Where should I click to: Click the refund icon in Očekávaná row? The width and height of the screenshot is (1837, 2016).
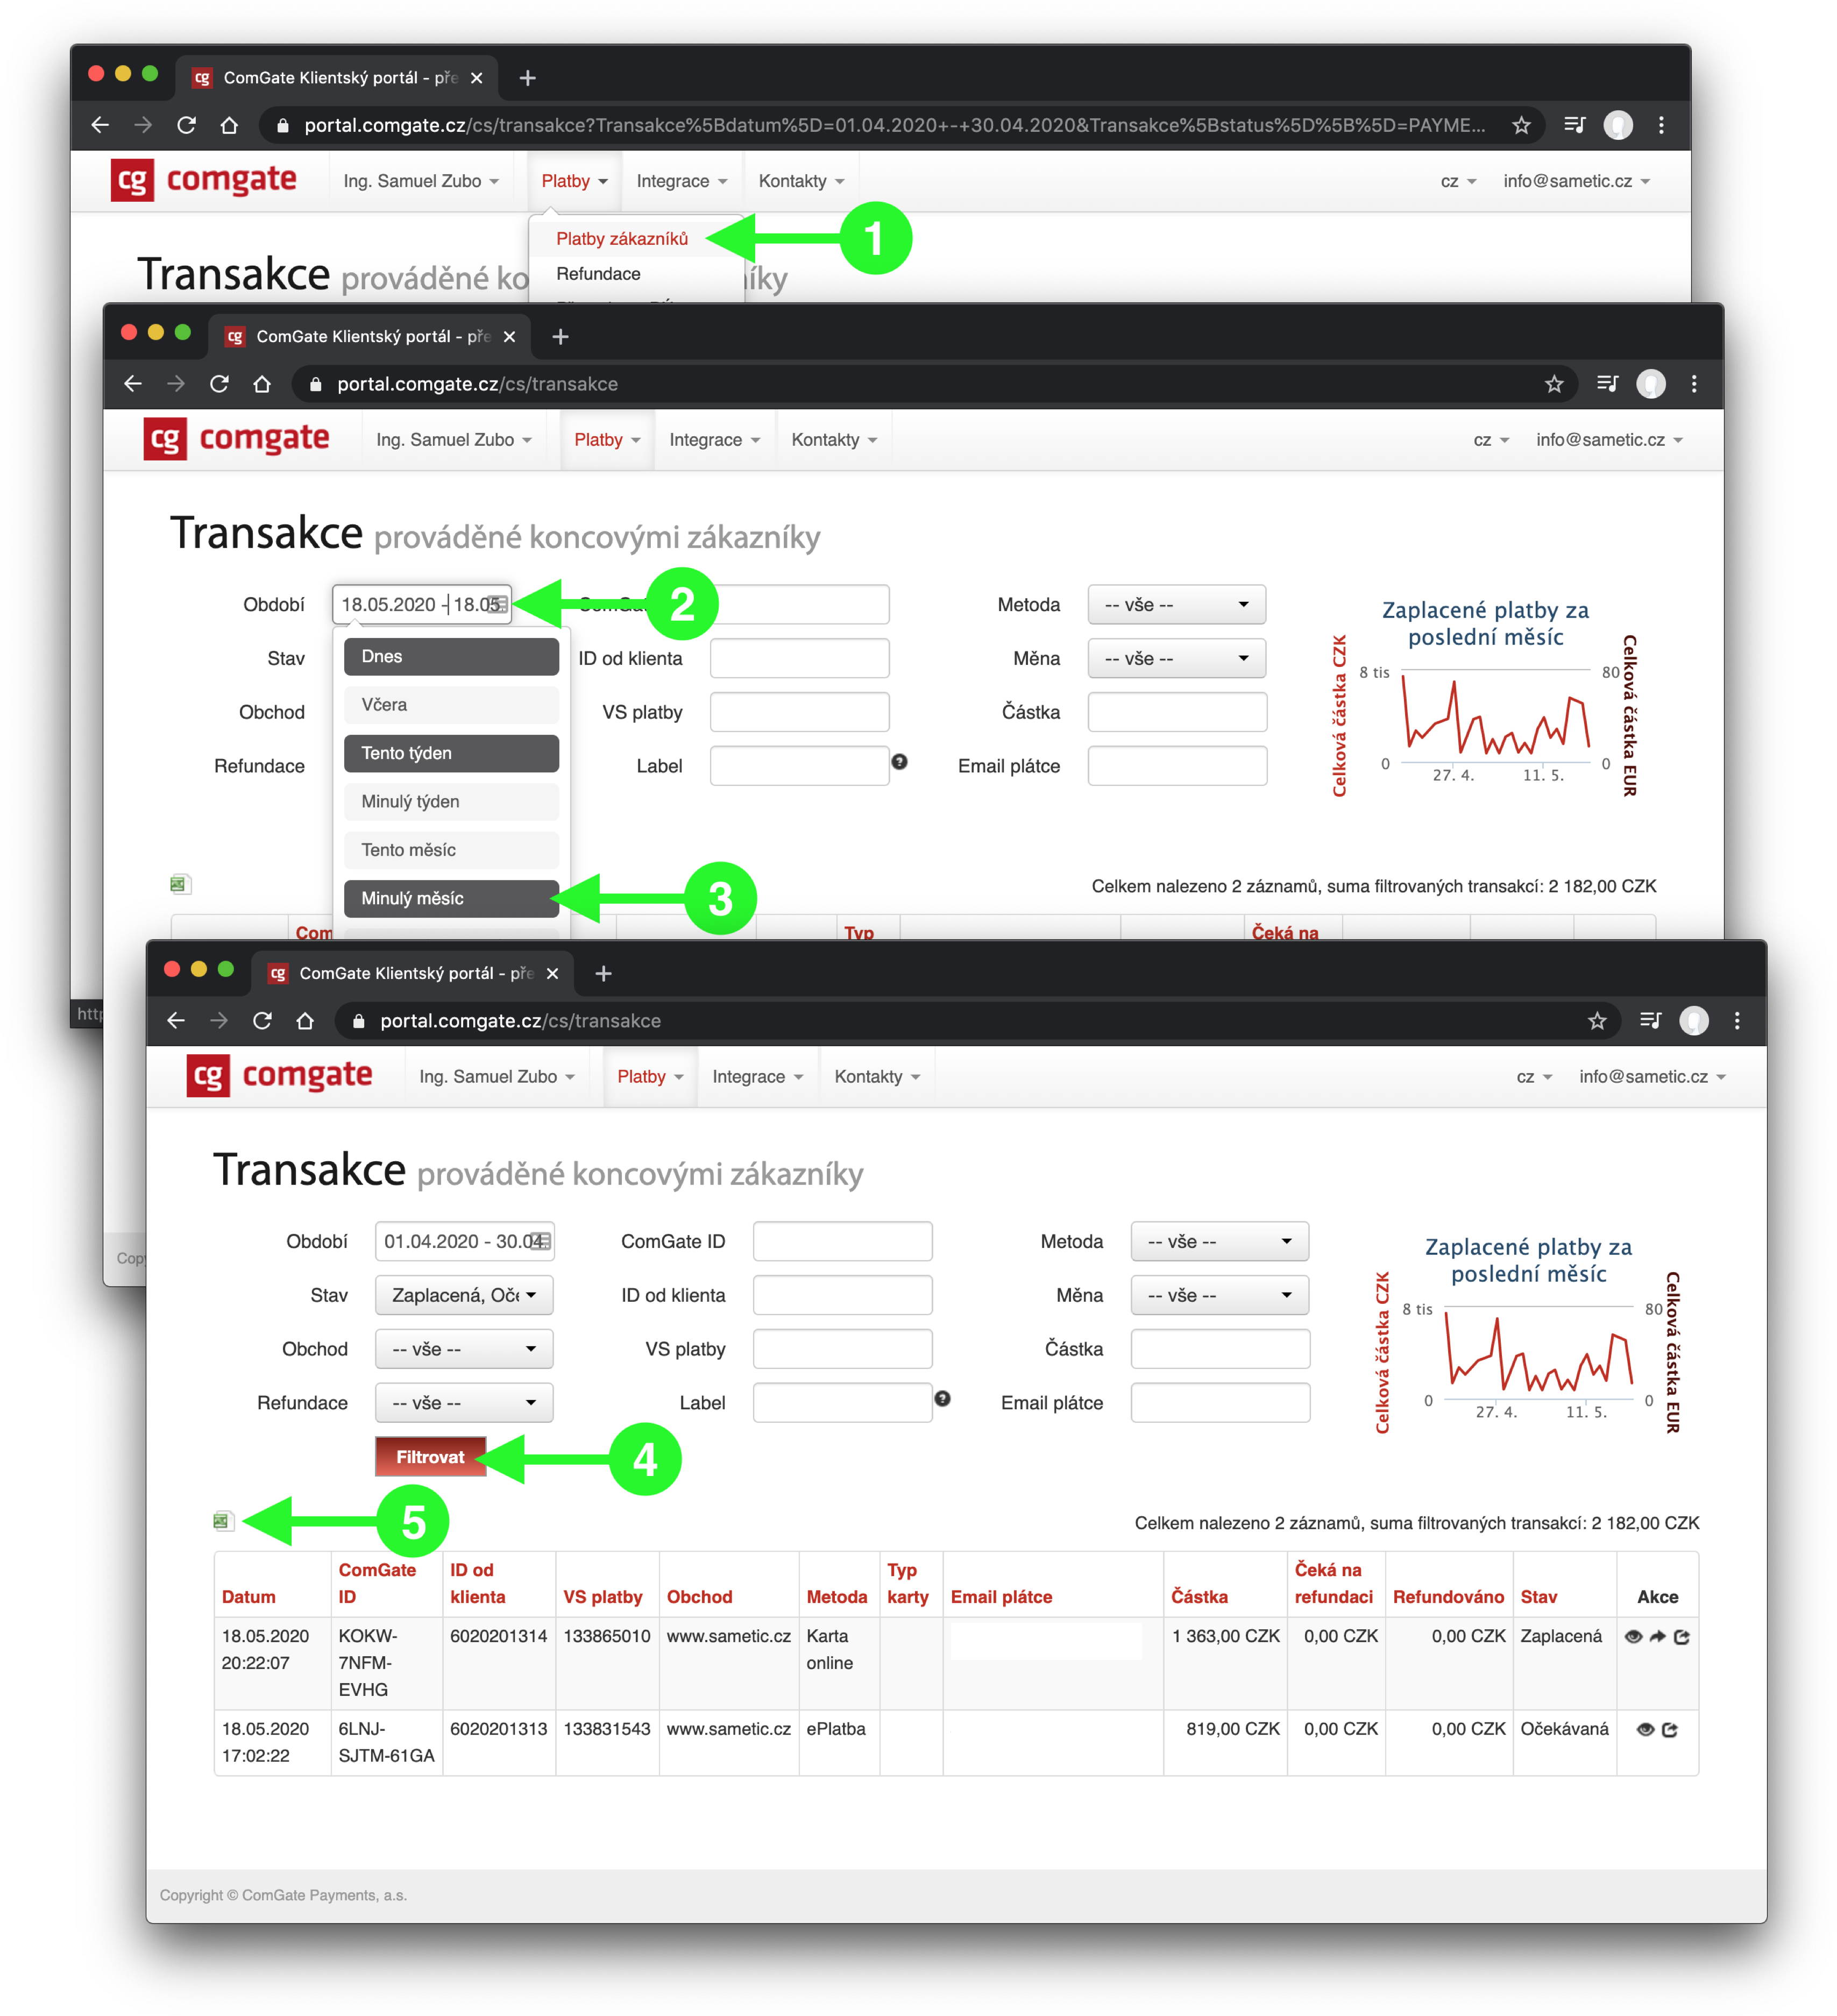click(x=1670, y=1730)
